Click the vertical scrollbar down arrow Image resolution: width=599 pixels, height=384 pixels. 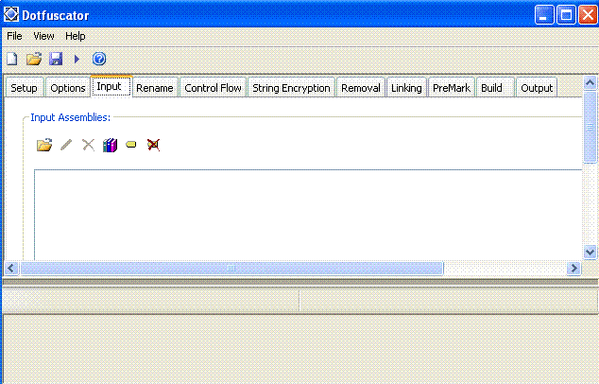pos(590,252)
